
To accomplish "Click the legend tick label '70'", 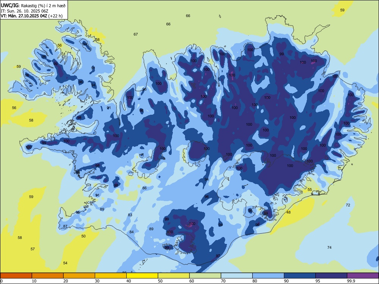I will pos(223,281).
